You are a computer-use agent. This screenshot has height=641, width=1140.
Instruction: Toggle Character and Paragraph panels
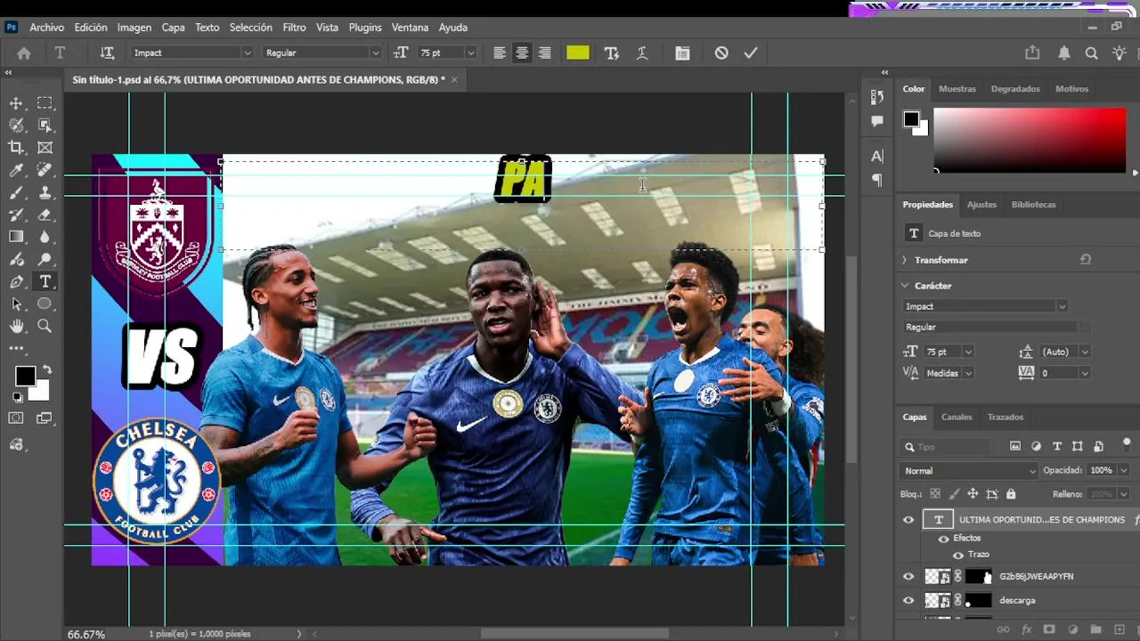[682, 53]
